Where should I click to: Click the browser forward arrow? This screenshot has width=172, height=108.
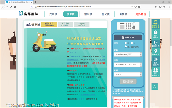tap(7, 7)
